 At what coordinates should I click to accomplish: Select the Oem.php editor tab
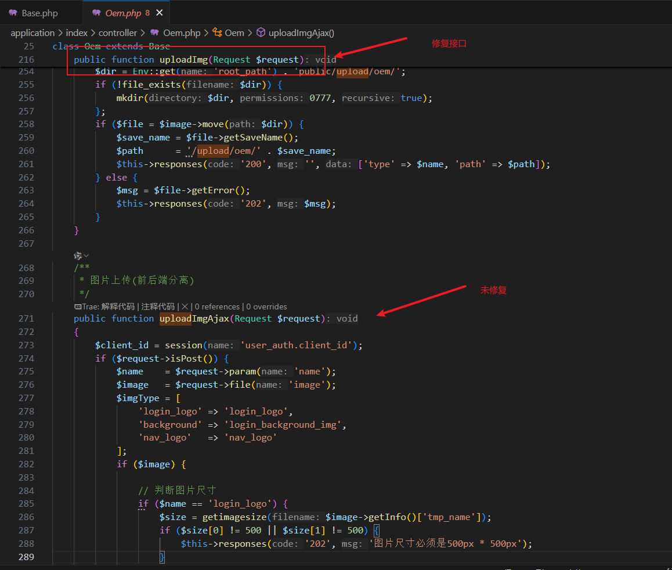point(124,13)
